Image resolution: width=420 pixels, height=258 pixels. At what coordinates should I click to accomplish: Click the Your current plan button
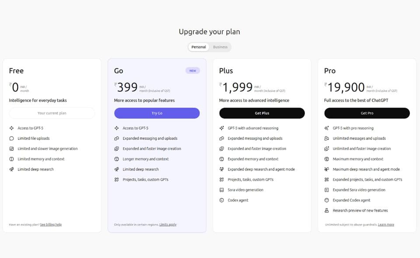tap(52, 113)
